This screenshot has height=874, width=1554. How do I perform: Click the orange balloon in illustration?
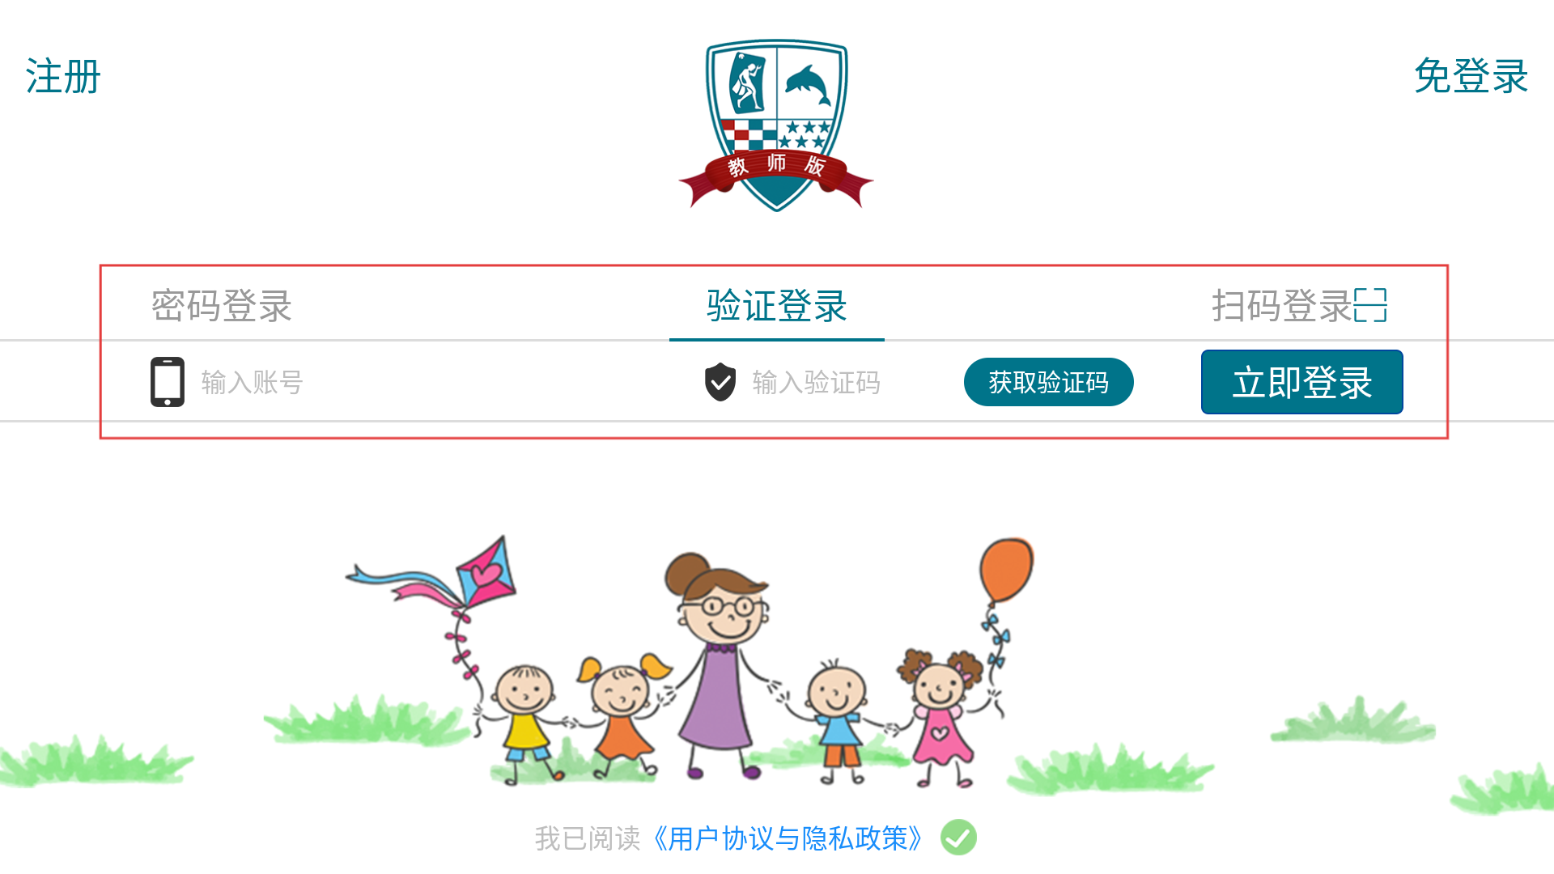(1006, 571)
